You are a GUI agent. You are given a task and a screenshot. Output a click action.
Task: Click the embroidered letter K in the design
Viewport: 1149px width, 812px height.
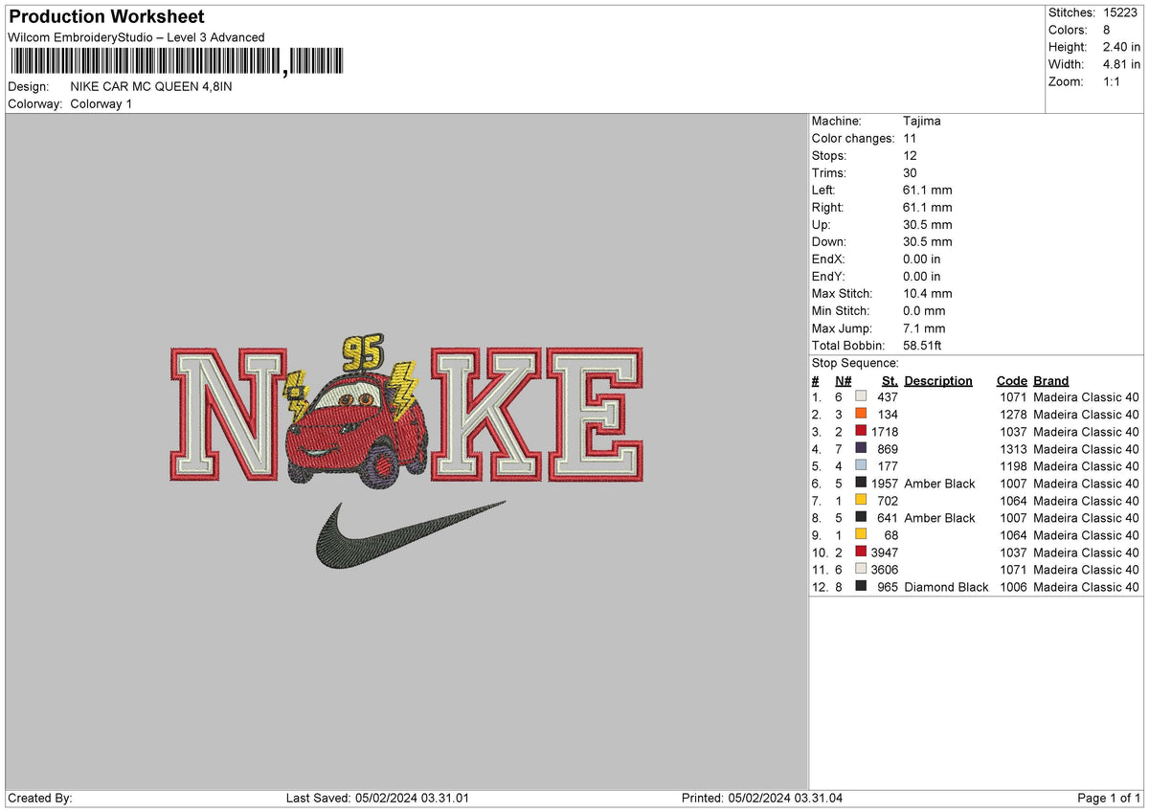click(x=486, y=414)
